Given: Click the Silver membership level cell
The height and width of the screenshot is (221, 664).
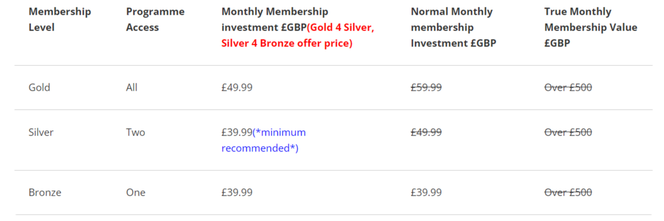Looking at the screenshot, I should pyautogui.click(x=41, y=132).
